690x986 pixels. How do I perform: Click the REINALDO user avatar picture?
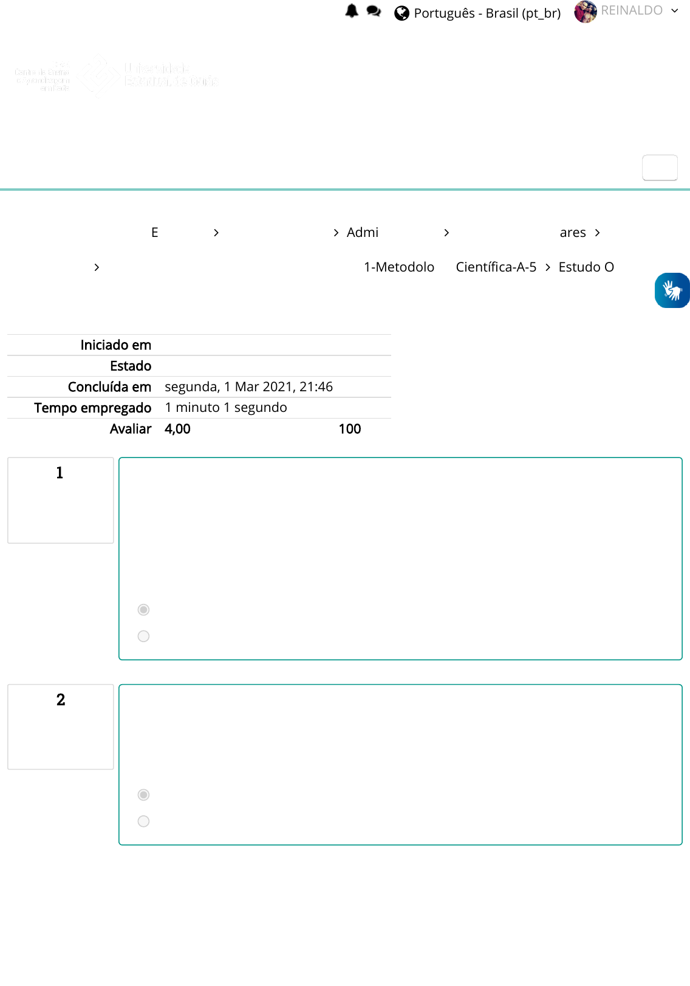(x=585, y=12)
